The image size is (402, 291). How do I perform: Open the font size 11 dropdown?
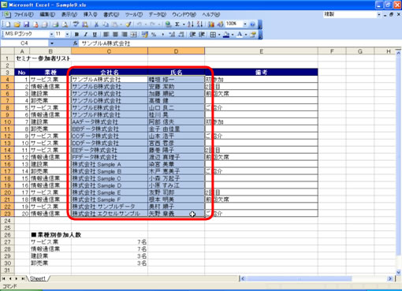[68, 35]
